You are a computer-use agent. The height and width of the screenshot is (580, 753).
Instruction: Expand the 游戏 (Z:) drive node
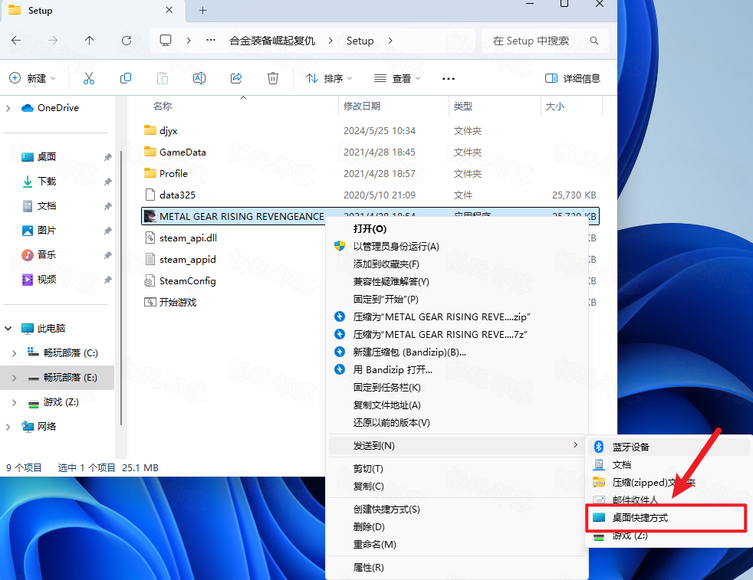pyautogui.click(x=15, y=402)
